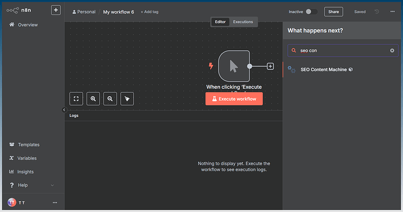403x212 pixels.
Task: Click the create new plus button
Action: [55, 11]
